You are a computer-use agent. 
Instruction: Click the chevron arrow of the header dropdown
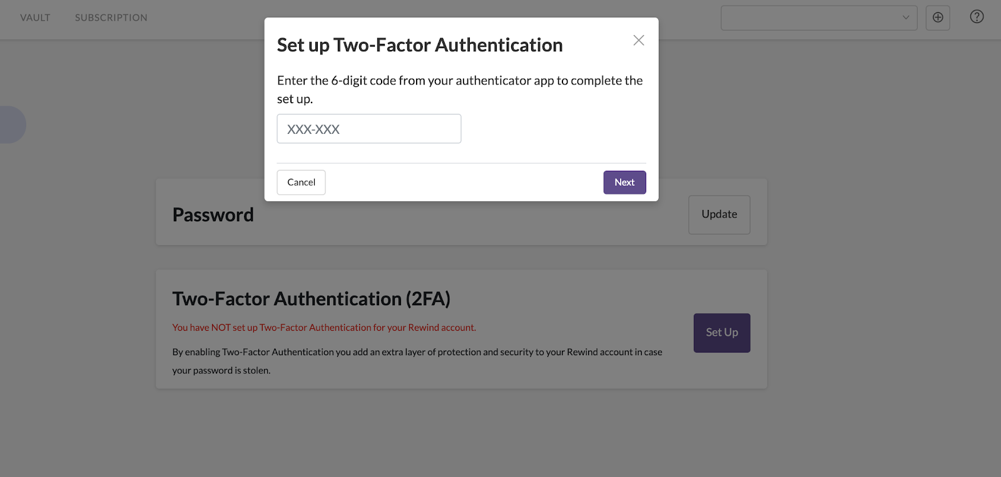[x=905, y=18]
